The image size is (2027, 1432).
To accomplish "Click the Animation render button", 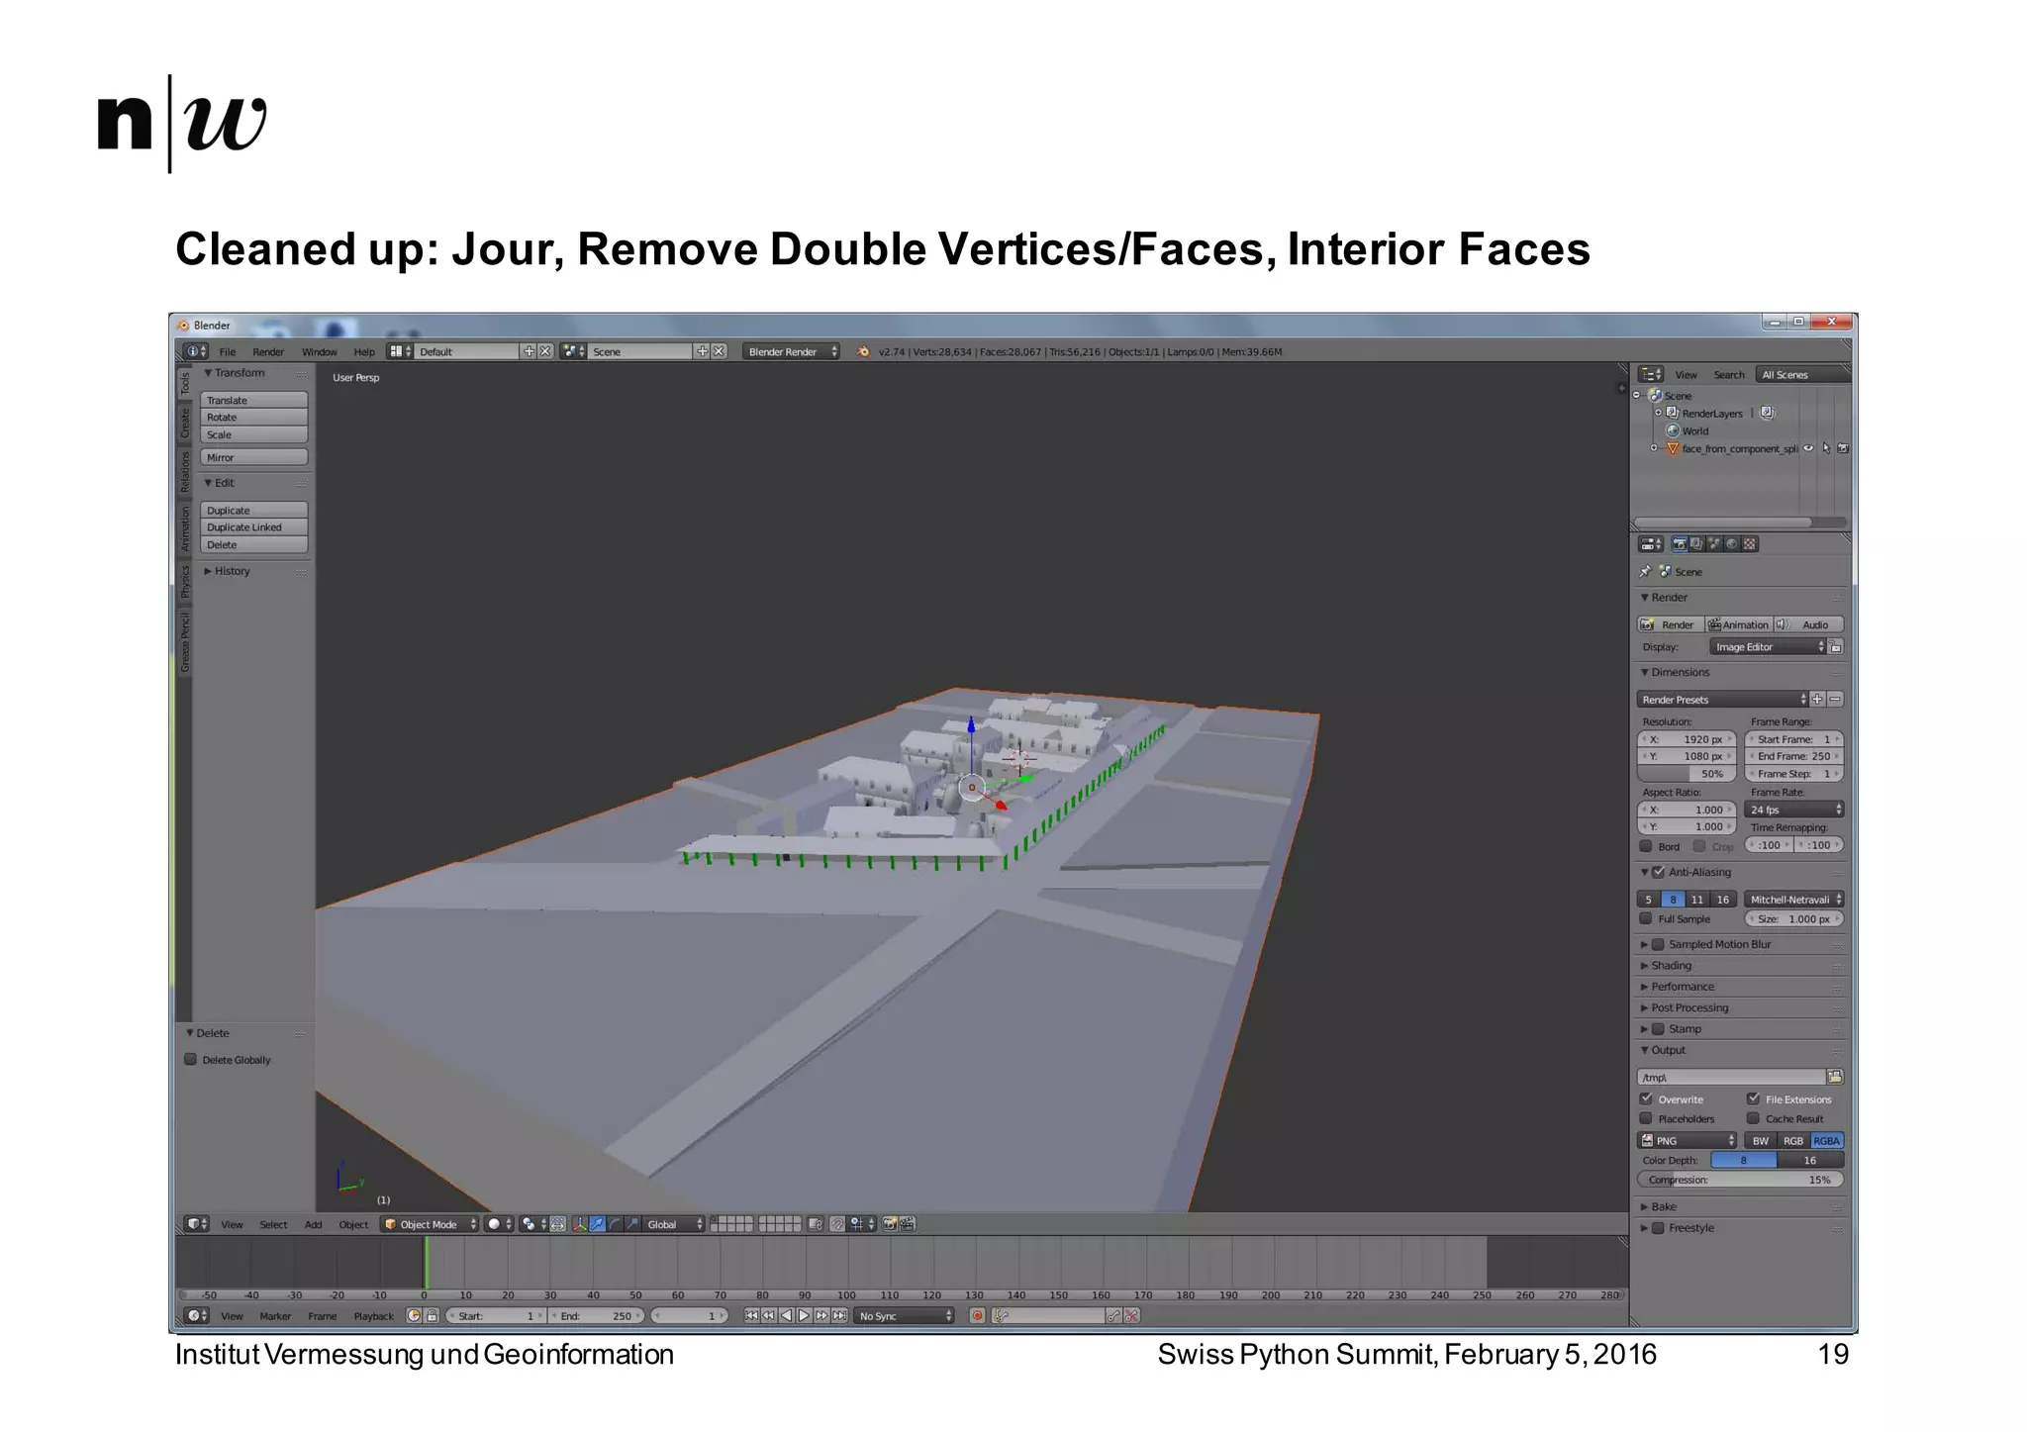I will 1738,624.
